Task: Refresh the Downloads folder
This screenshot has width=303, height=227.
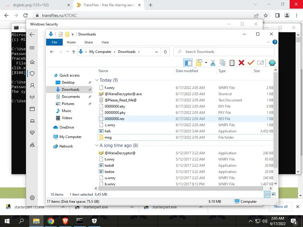Action: [165, 52]
